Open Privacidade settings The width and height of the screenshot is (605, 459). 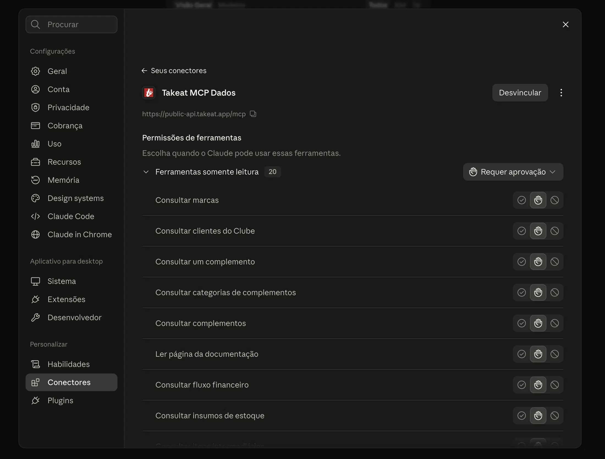[71, 107]
